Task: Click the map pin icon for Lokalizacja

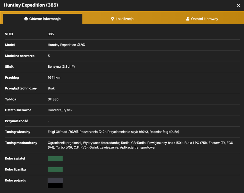Action: coord(112,19)
